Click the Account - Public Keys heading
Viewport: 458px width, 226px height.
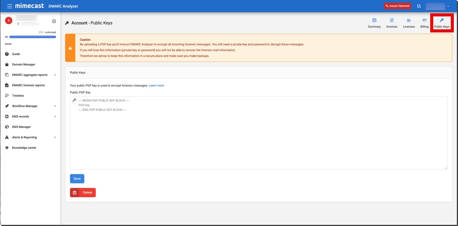(x=92, y=23)
